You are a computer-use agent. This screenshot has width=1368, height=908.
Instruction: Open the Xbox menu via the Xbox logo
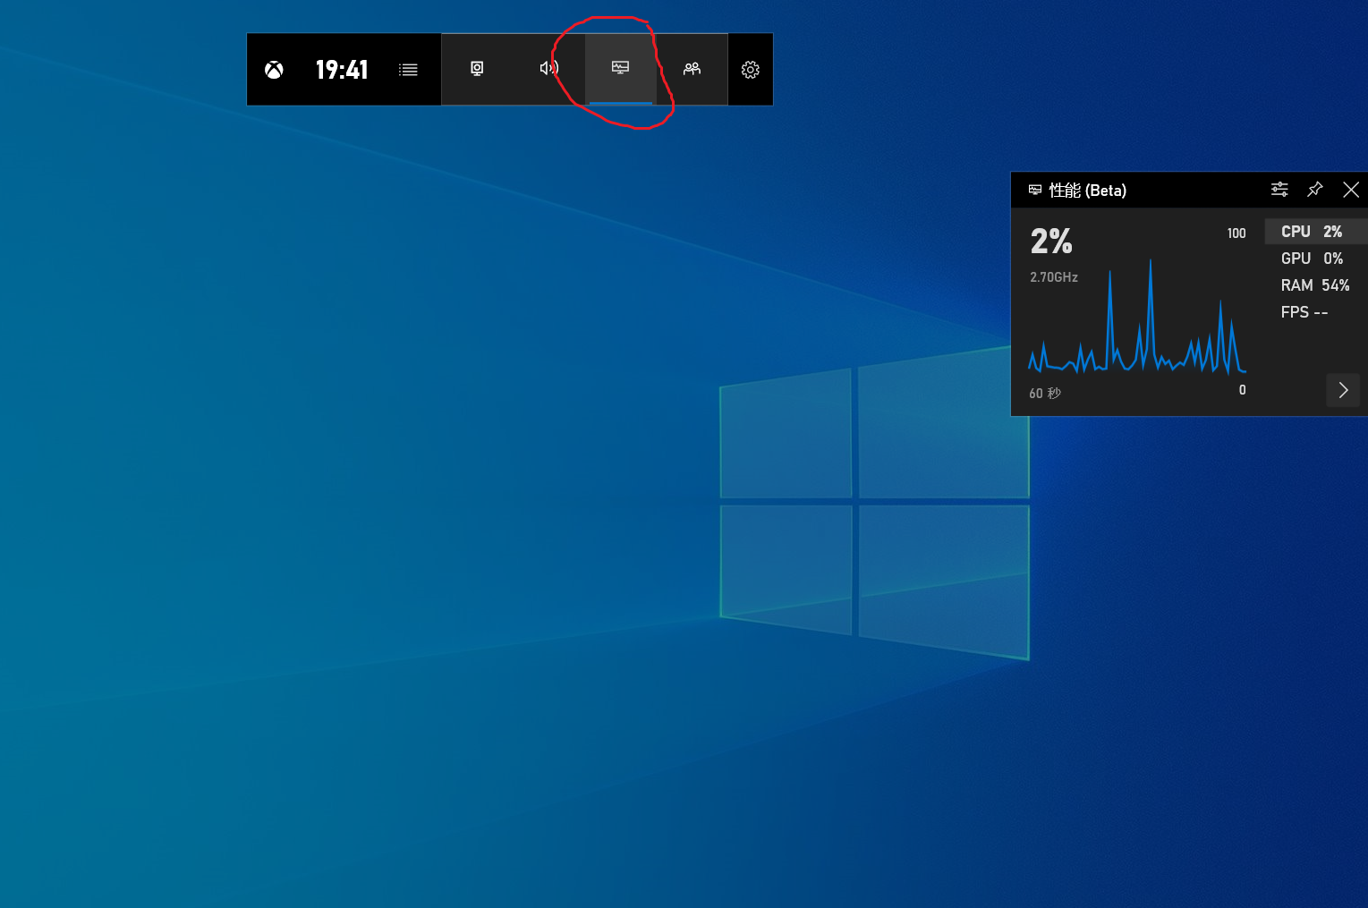(274, 70)
